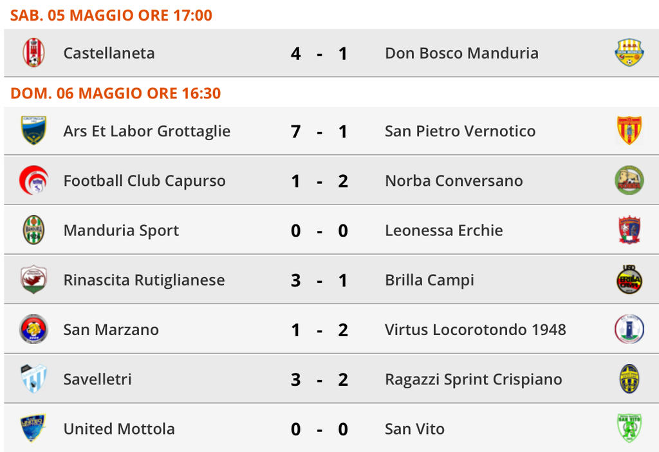Open the United Mottola team name
Viewport: 659px width, 452px height.
(x=119, y=429)
